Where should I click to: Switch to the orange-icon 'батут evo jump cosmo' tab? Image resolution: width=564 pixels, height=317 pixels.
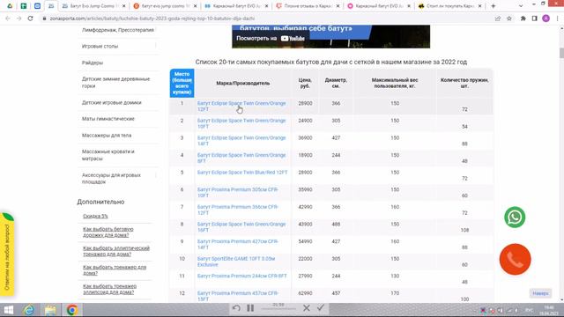click(x=165, y=6)
